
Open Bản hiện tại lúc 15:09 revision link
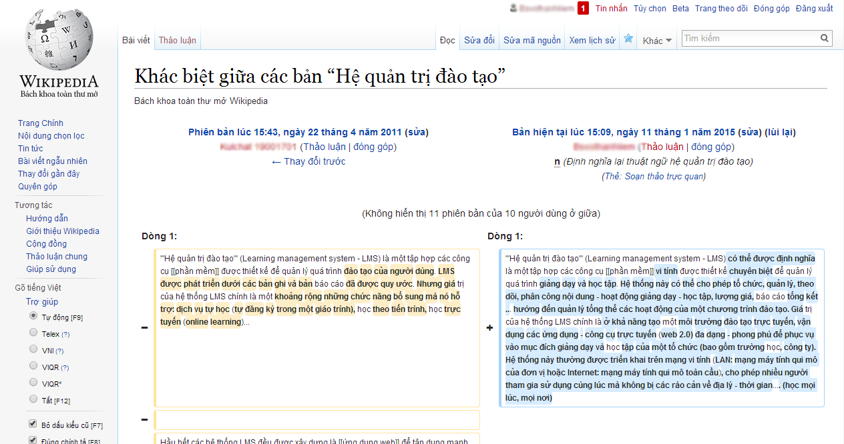[x=624, y=132]
